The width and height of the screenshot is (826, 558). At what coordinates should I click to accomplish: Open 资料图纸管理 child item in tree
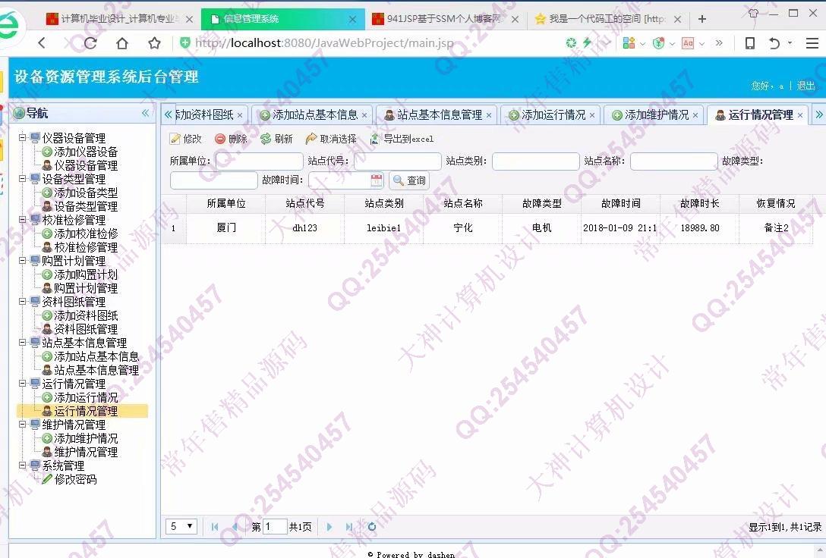86,329
